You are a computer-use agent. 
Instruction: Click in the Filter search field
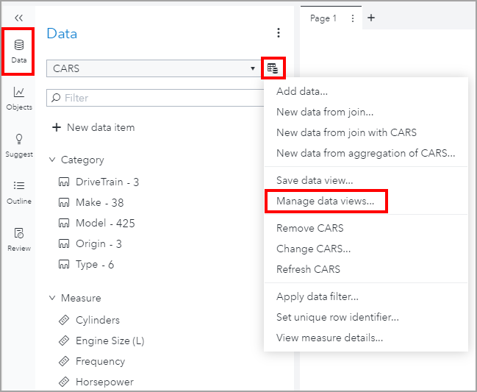point(154,98)
